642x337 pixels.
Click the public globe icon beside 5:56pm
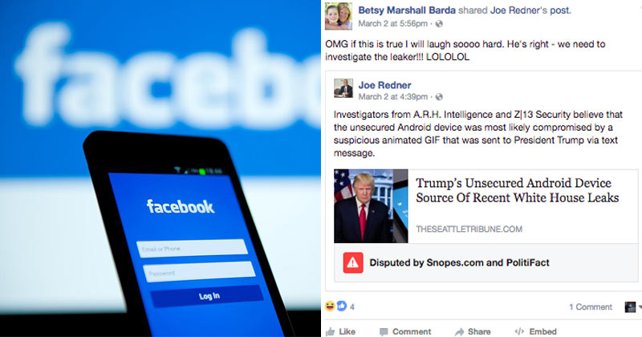click(439, 24)
